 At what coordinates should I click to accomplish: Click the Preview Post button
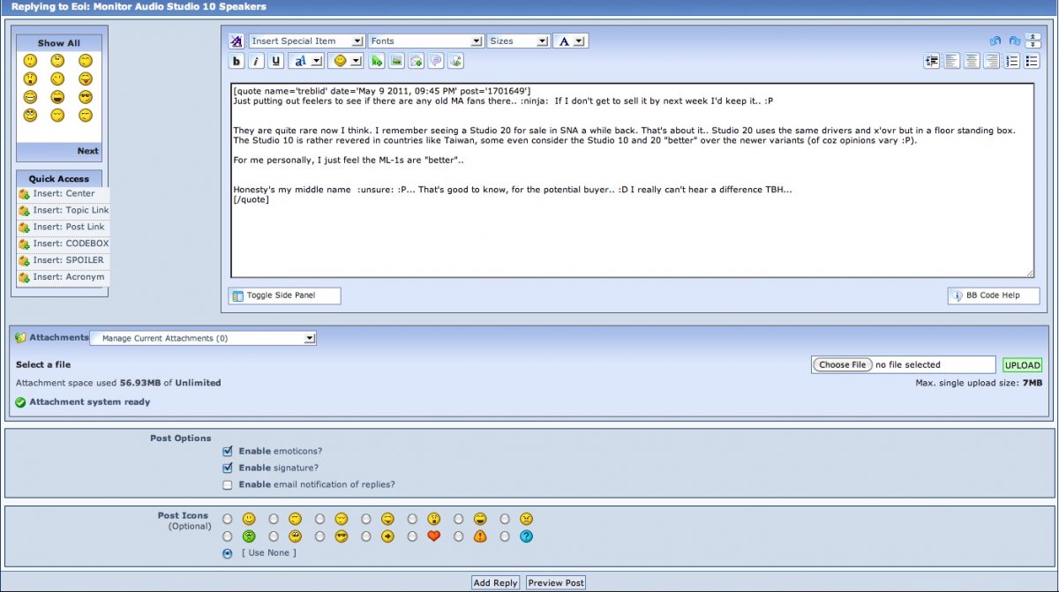point(556,582)
